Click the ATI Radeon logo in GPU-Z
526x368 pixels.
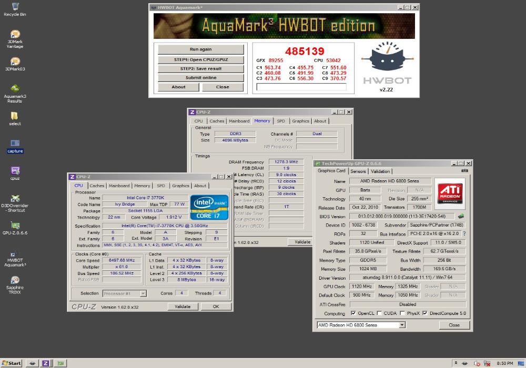[x=450, y=193]
